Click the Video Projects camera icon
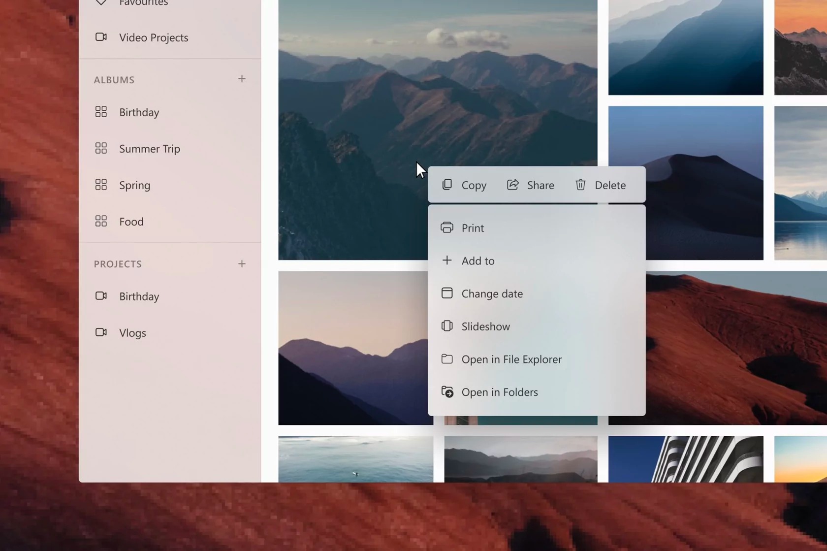827x551 pixels. pyautogui.click(x=101, y=37)
